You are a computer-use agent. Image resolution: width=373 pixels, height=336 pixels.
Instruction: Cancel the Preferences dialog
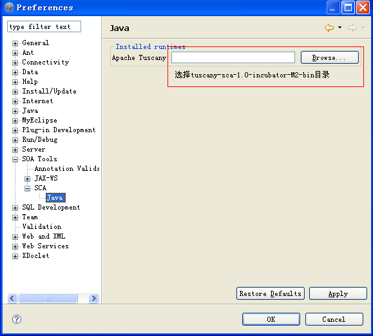[x=334, y=319]
